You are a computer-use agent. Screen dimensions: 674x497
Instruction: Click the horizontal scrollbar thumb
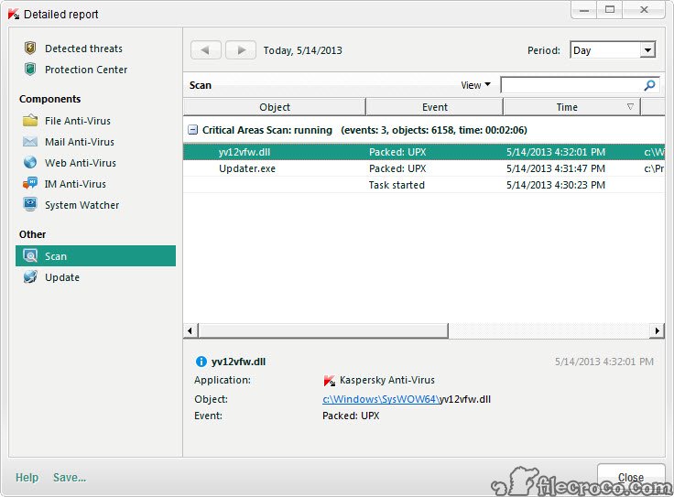point(323,330)
